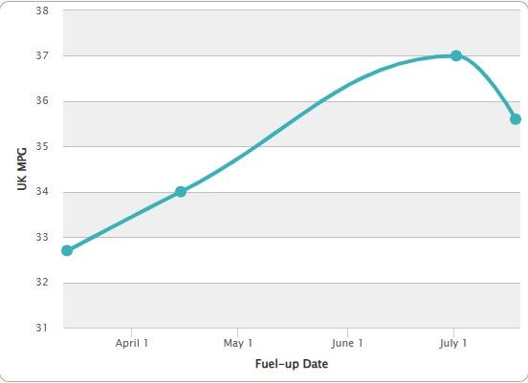Click the 36 value on the y-axis
528x383 pixels.
click(x=42, y=100)
